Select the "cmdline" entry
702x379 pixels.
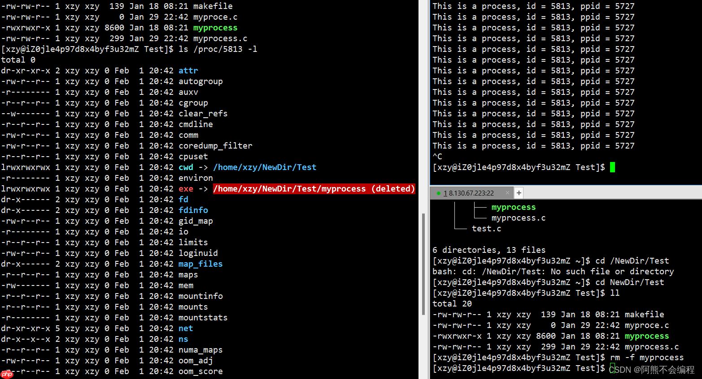[196, 124]
